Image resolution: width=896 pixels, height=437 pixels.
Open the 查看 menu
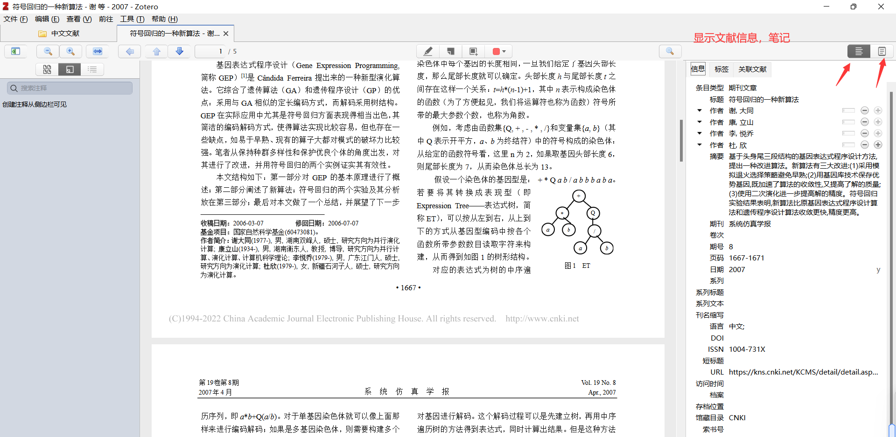79,19
